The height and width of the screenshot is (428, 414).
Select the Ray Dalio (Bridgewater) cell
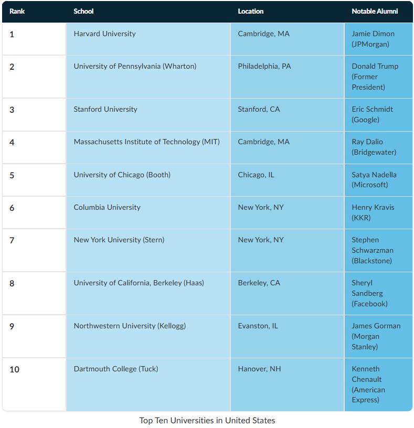tap(378, 147)
